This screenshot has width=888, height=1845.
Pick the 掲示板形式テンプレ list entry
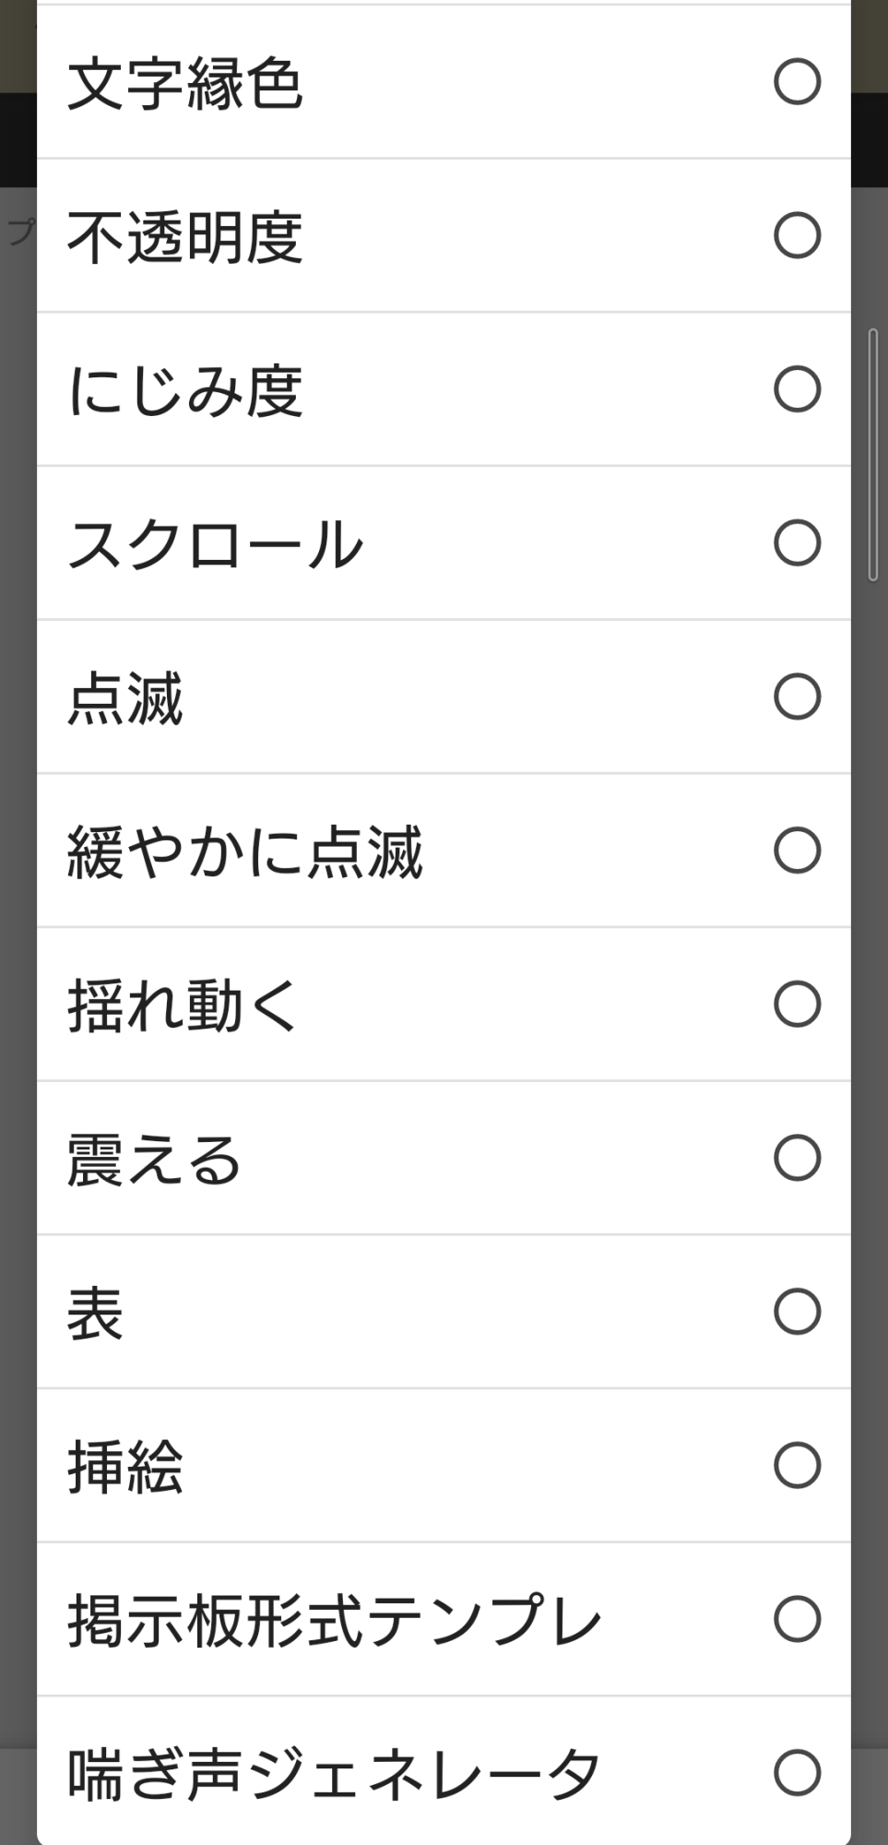(x=334, y=1621)
